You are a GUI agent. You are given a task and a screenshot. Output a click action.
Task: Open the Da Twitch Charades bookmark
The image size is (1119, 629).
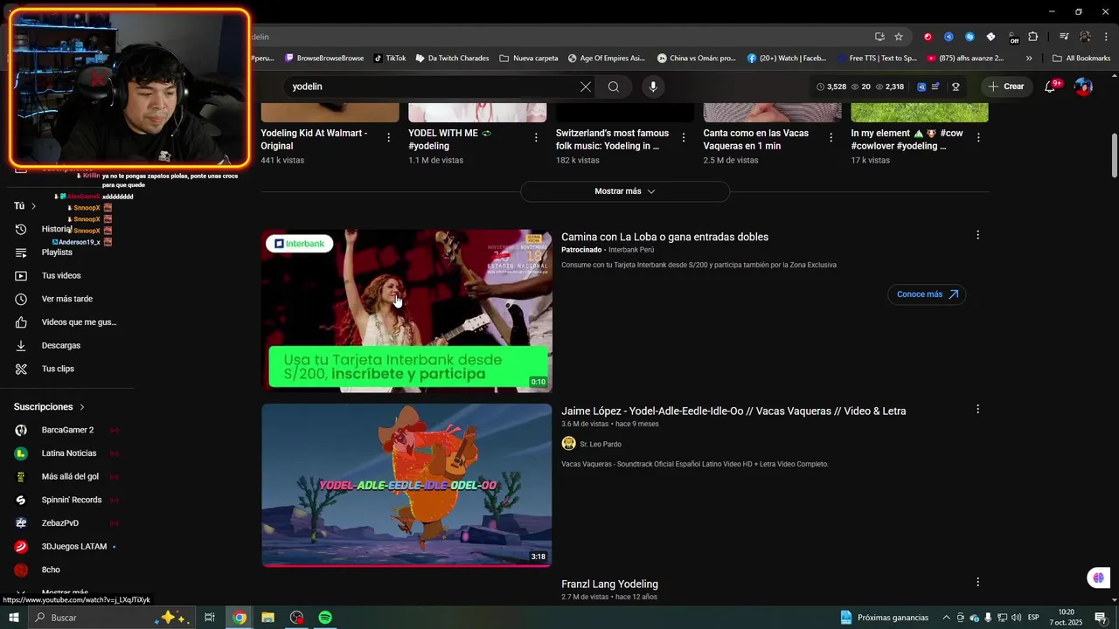tap(452, 59)
